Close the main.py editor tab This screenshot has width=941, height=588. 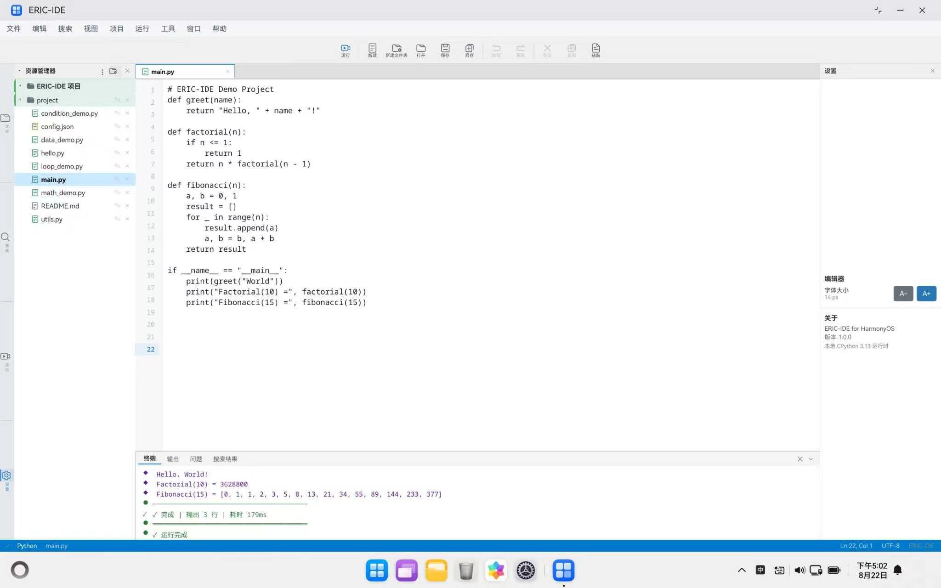(227, 71)
